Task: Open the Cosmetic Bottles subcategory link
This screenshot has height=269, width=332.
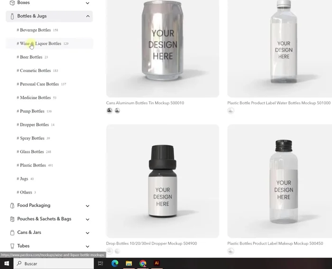Action: [35, 71]
